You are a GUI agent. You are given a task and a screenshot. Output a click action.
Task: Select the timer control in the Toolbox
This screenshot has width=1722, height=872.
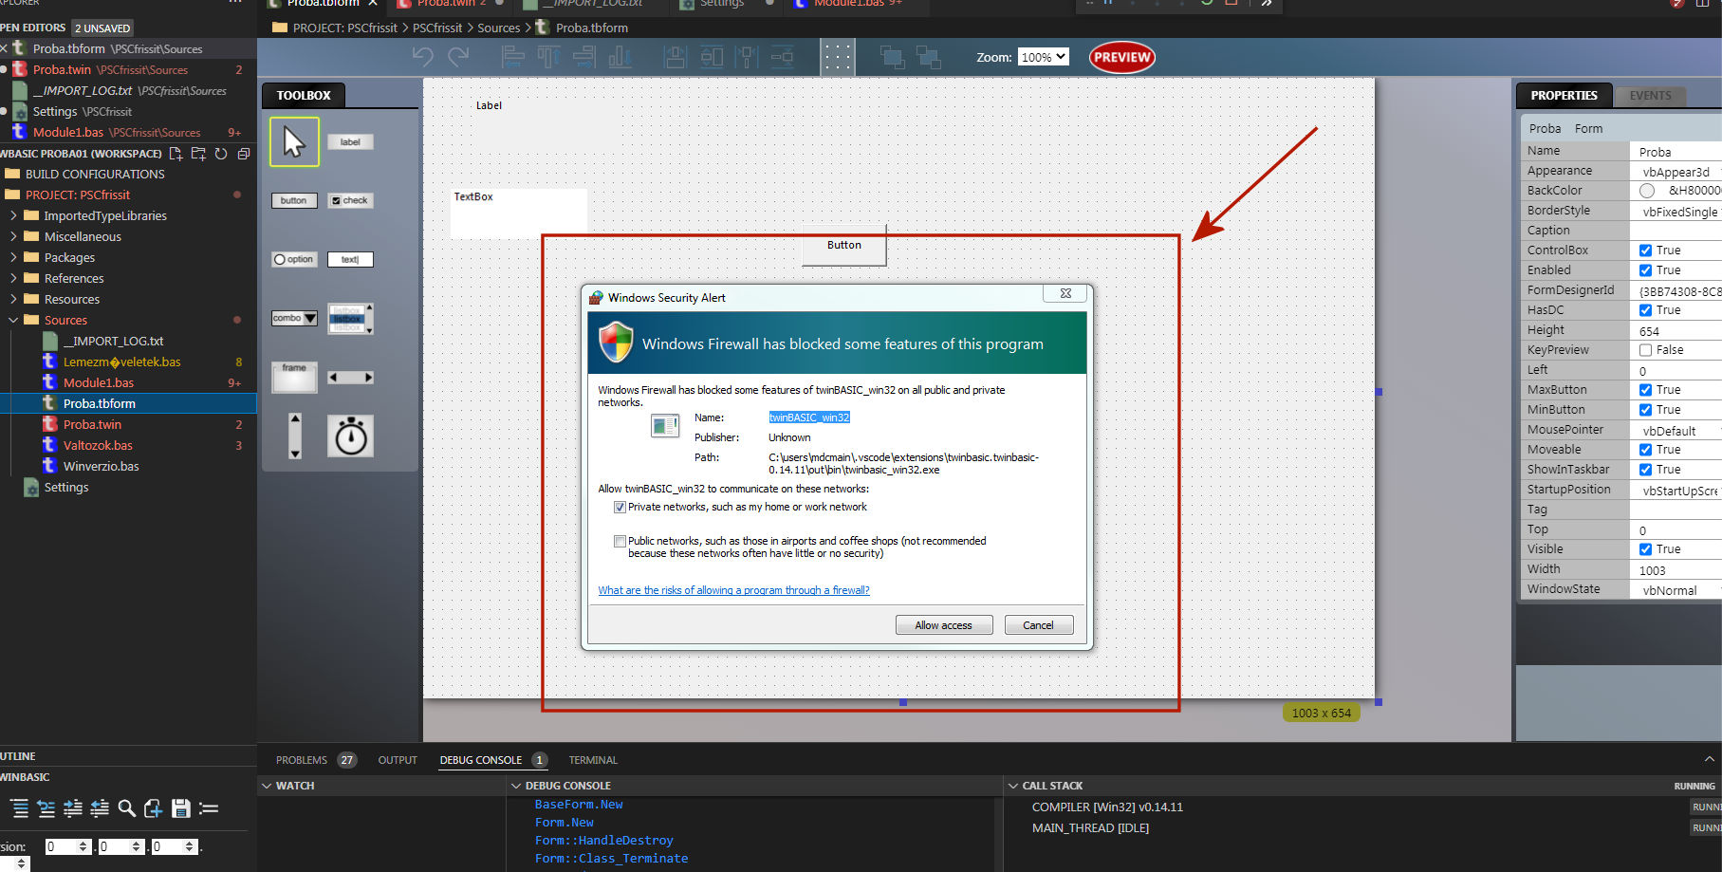coord(350,436)
